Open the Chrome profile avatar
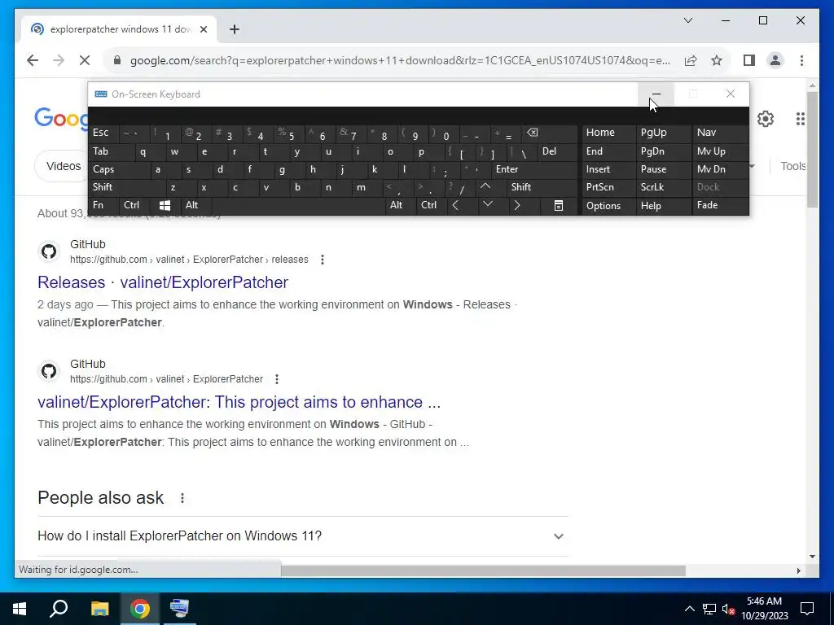Image resolution: width=834 pixels, height=625 pixels. (x=775, y=60)
